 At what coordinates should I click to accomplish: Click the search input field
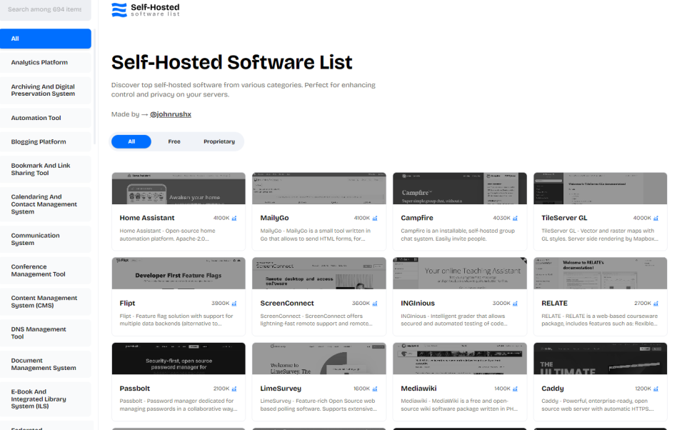coord(46,10)
